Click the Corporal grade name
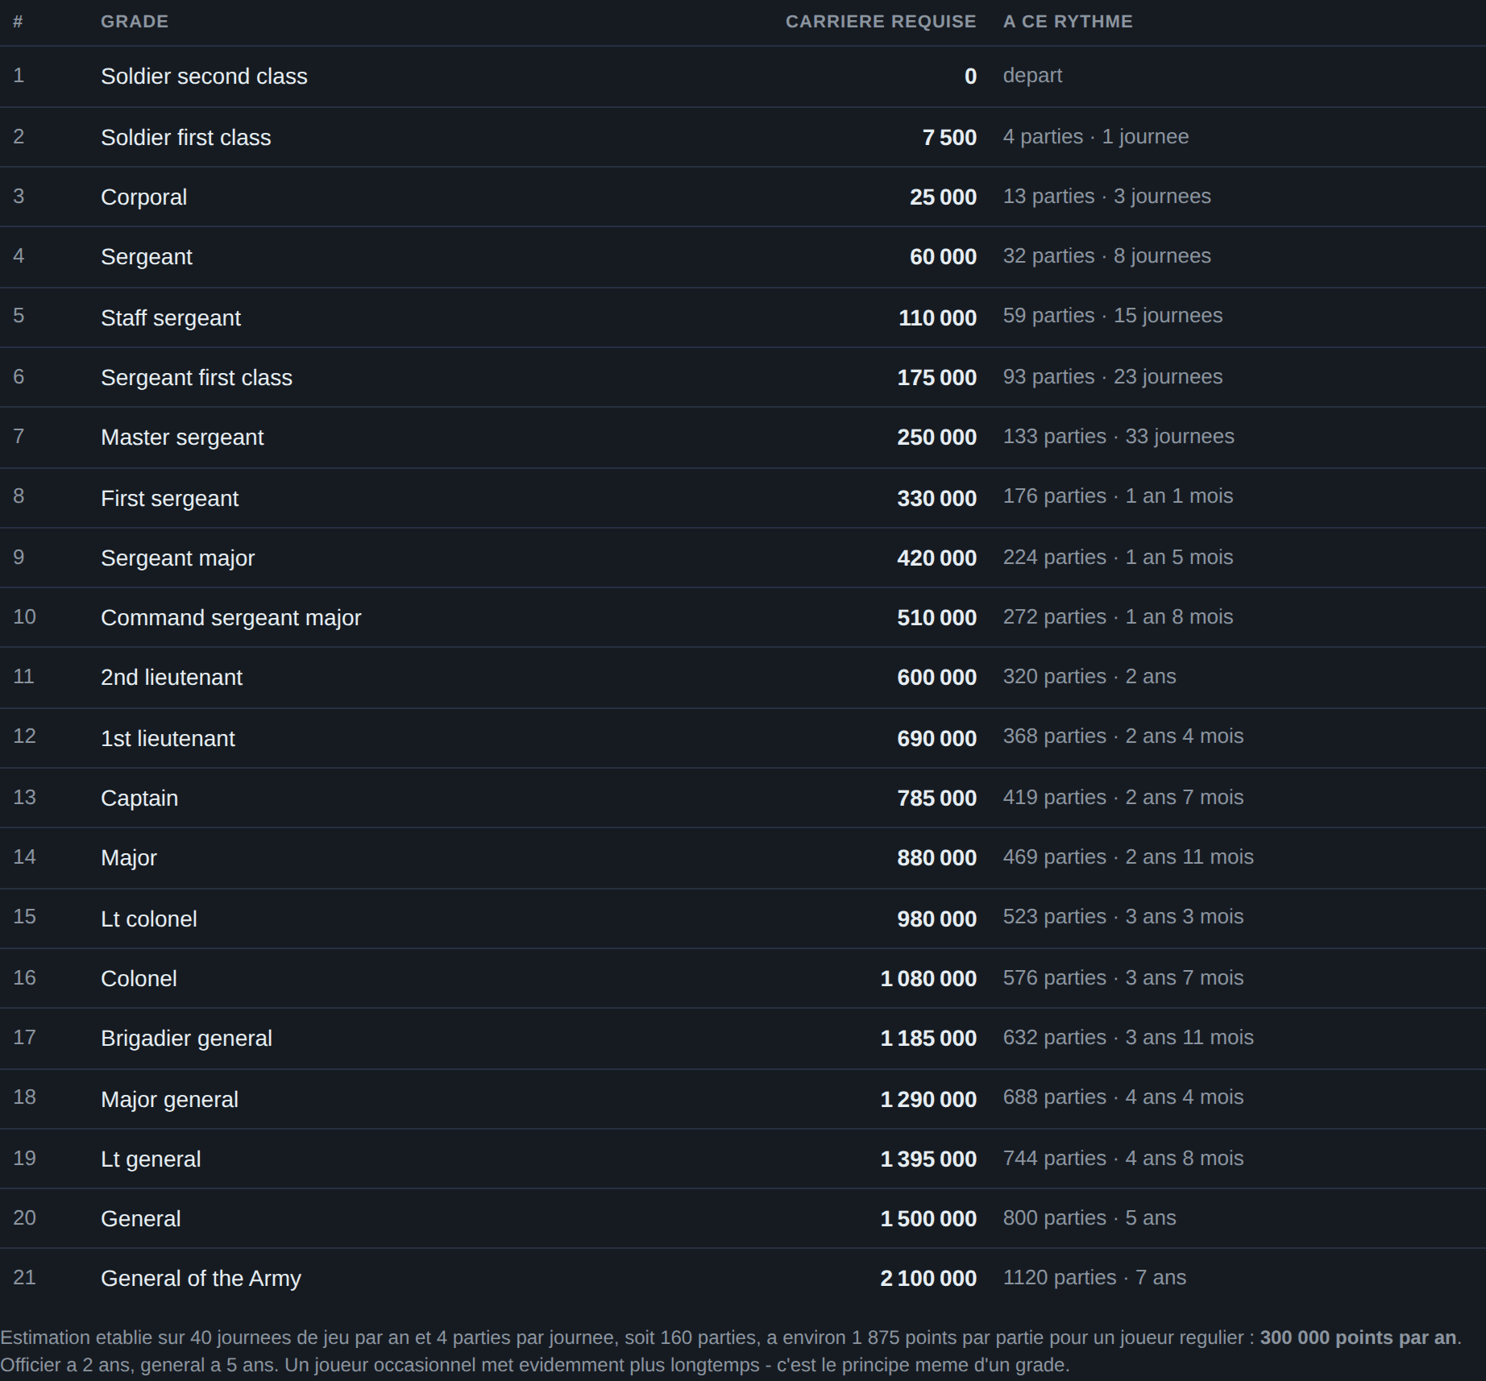The image size is (1486, 1381). pos(143,197)
